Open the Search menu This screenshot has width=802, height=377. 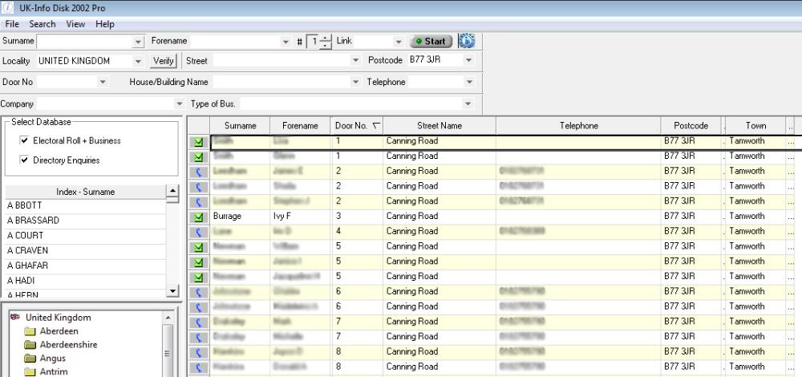click(x=43, y=24)
